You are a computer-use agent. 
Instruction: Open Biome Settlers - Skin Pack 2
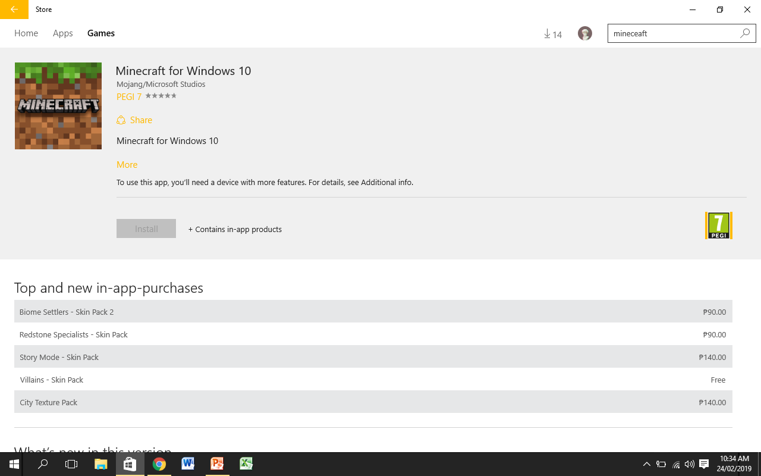(373, 312)
